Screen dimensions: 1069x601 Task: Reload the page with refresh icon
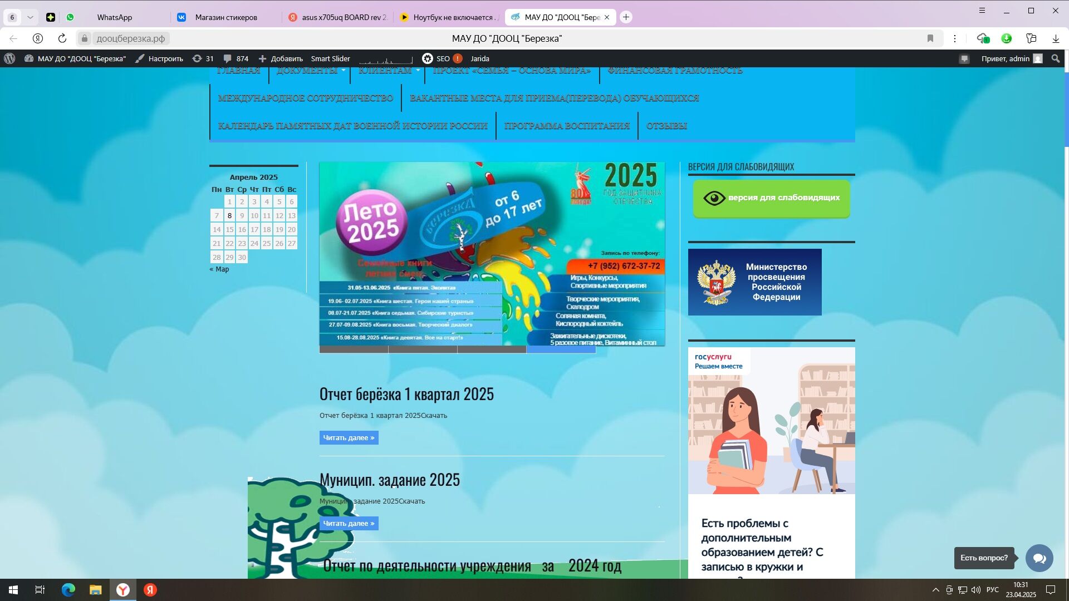[x=62, y=38]
